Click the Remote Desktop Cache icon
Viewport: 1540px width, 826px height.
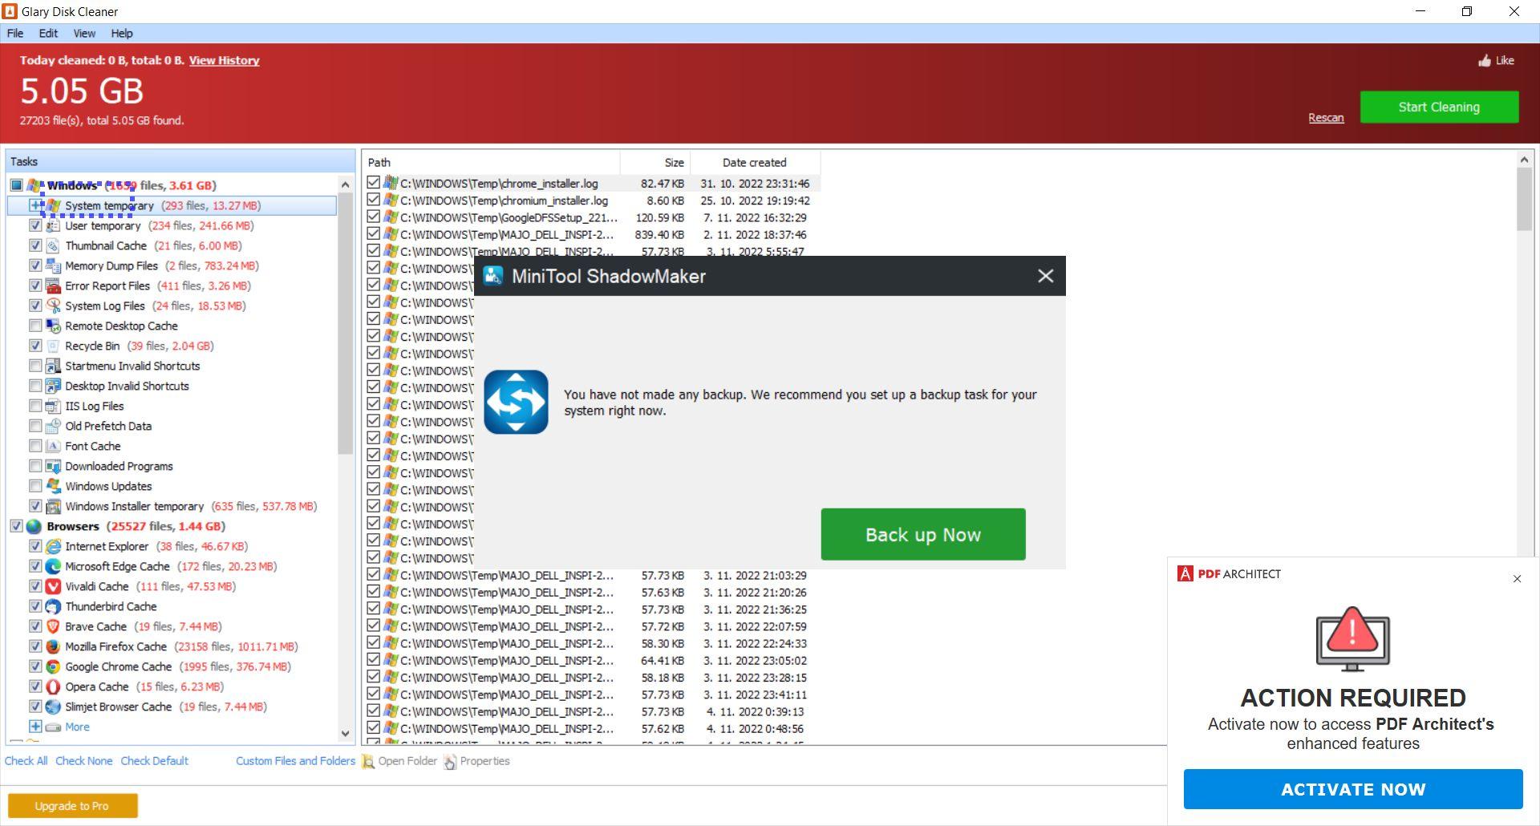(x=53, y=326)
